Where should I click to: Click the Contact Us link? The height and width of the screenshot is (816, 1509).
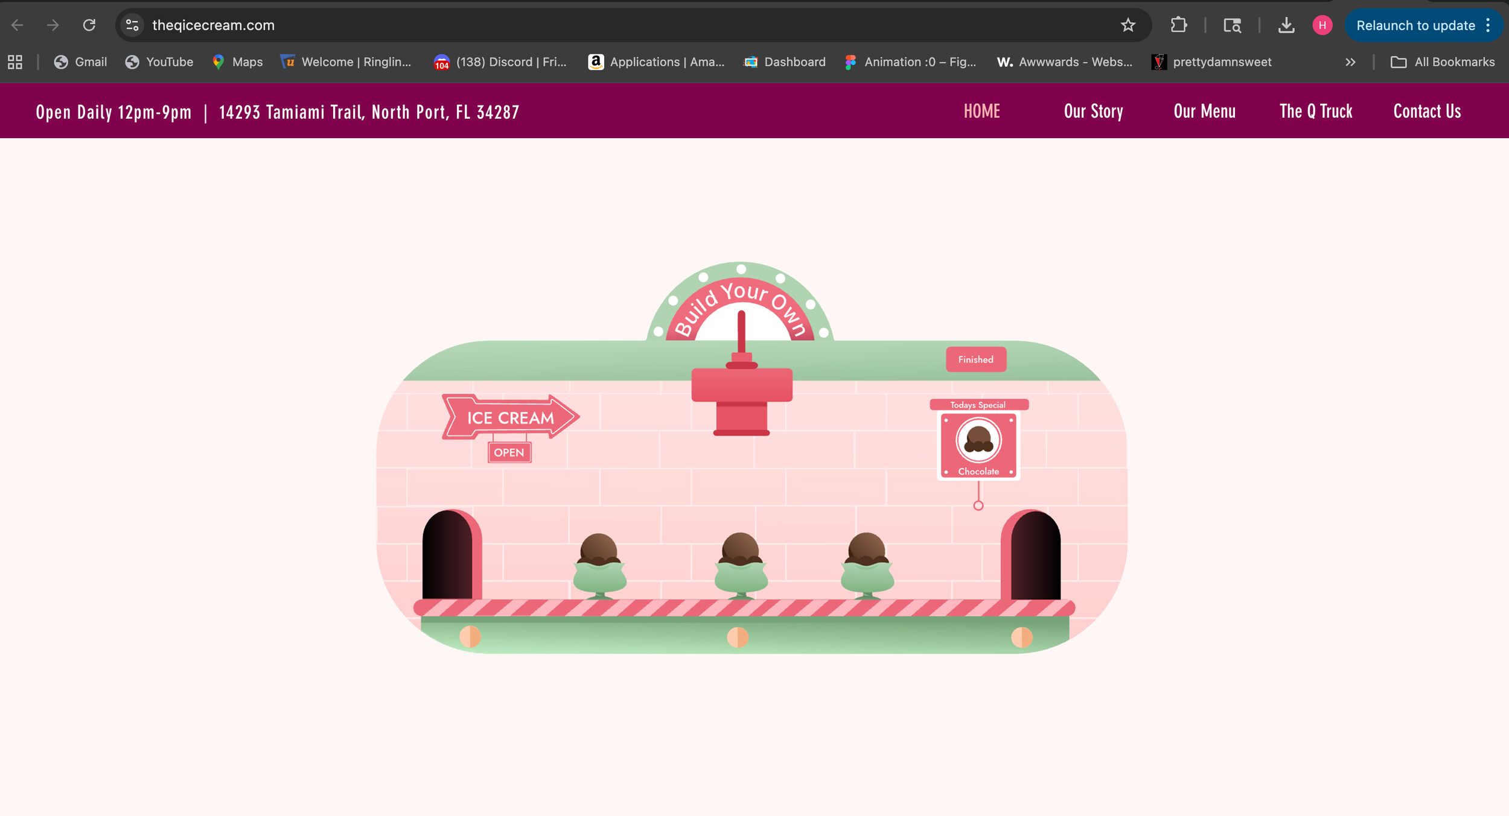click(1427, 112)
